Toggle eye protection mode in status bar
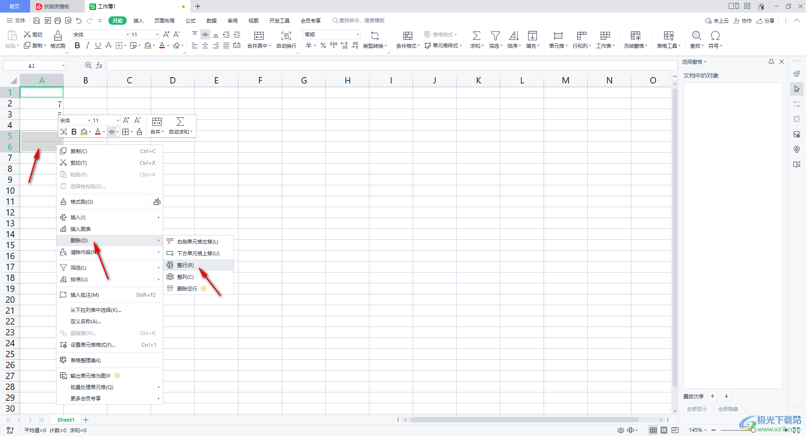 pyautogui.click(x=621, y=430)
